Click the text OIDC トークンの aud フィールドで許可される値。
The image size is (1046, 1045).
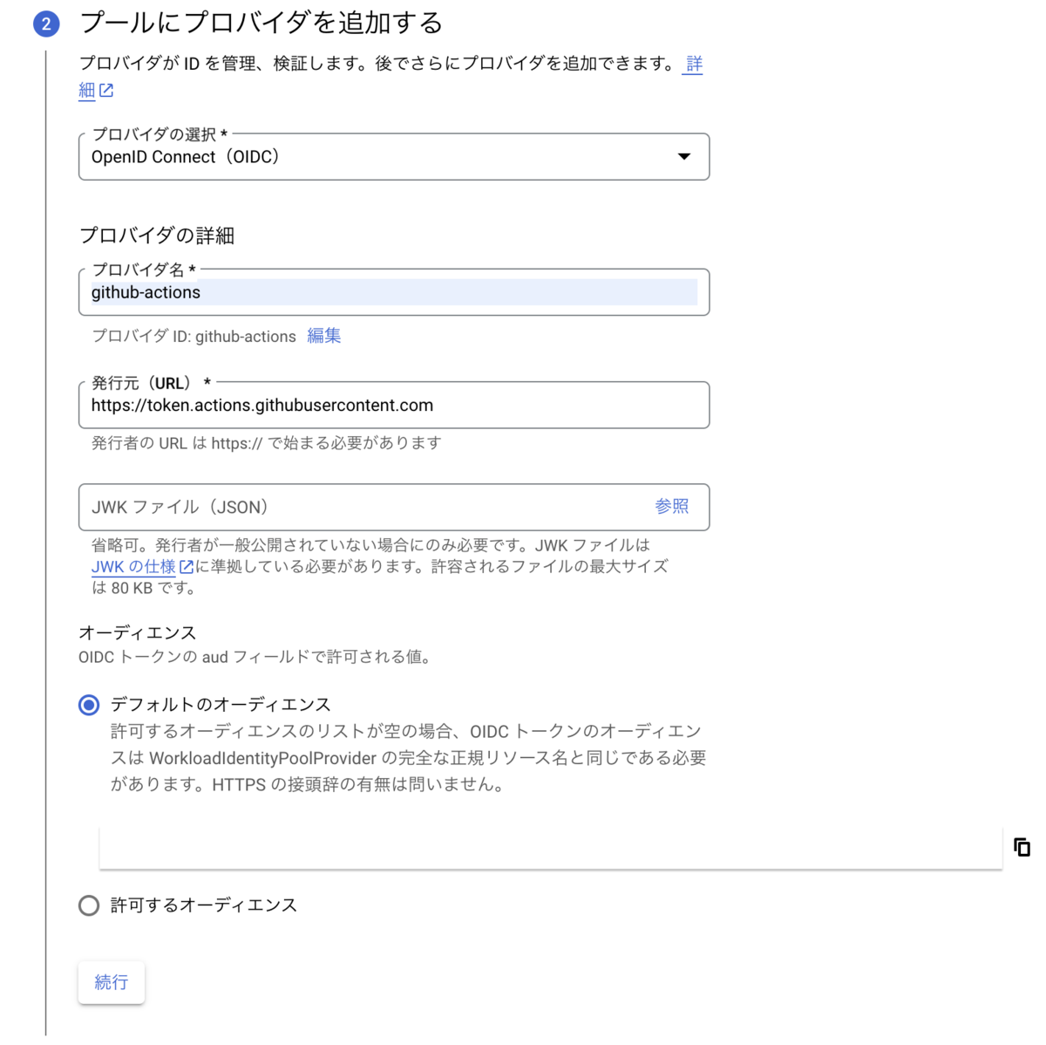(x=255, y=657)
